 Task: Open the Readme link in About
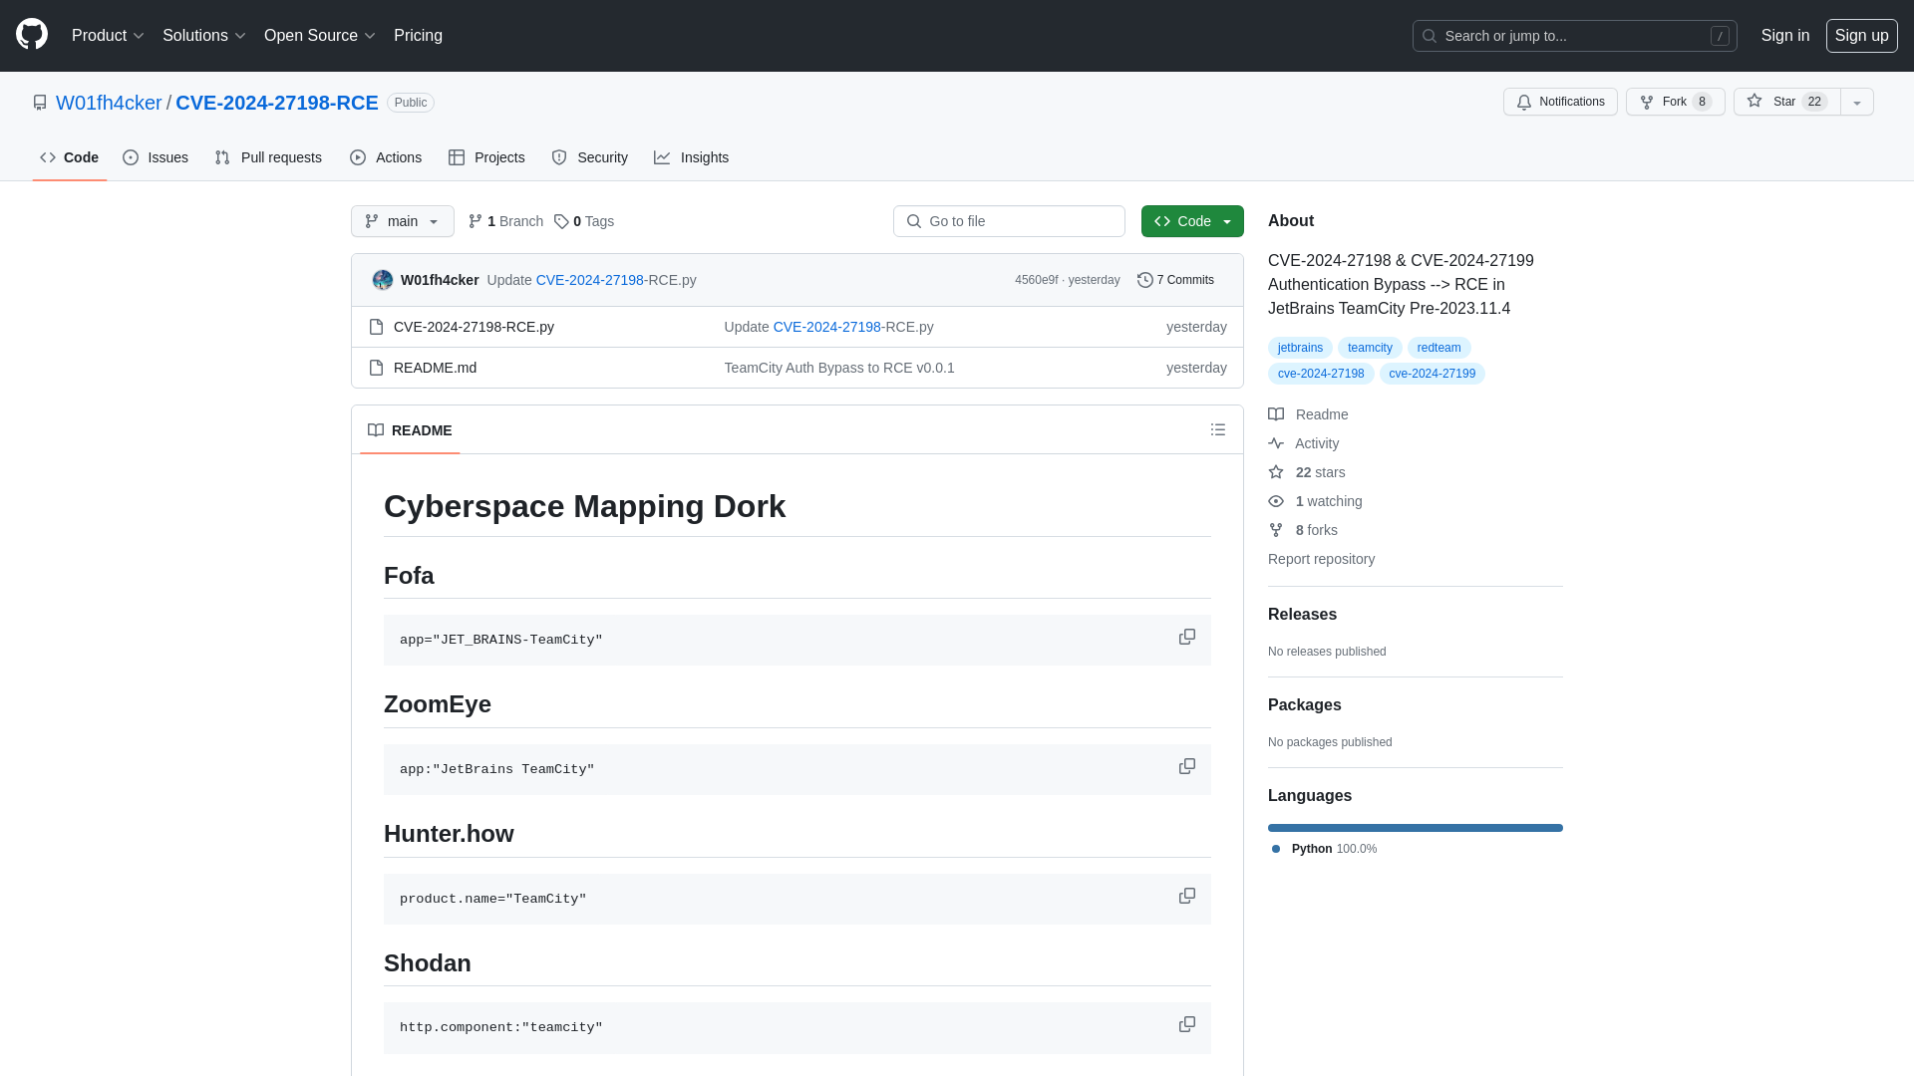(1308, 414)
